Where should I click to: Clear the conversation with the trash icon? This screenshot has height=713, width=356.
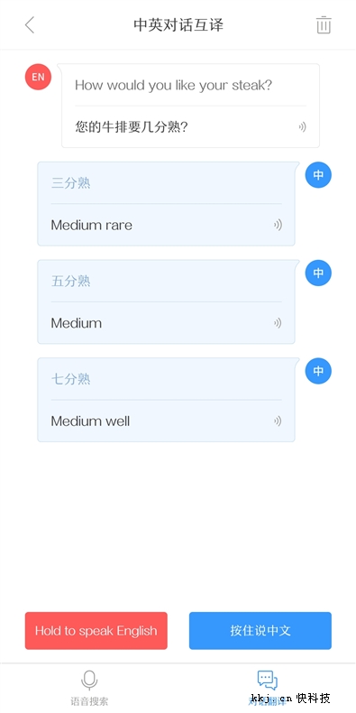324,25
